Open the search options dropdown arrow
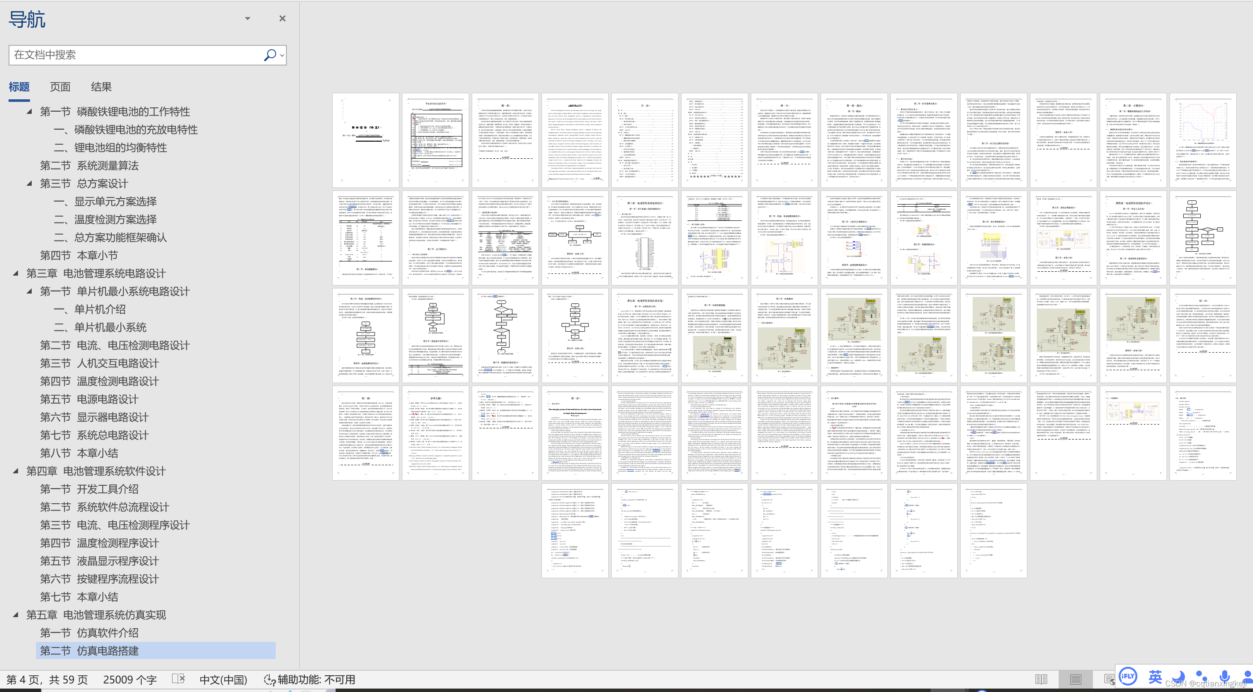The image size is (1253, 692). 282,56
